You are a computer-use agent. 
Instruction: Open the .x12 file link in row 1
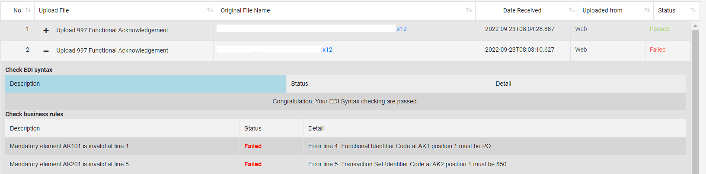(x=401, y=29)
